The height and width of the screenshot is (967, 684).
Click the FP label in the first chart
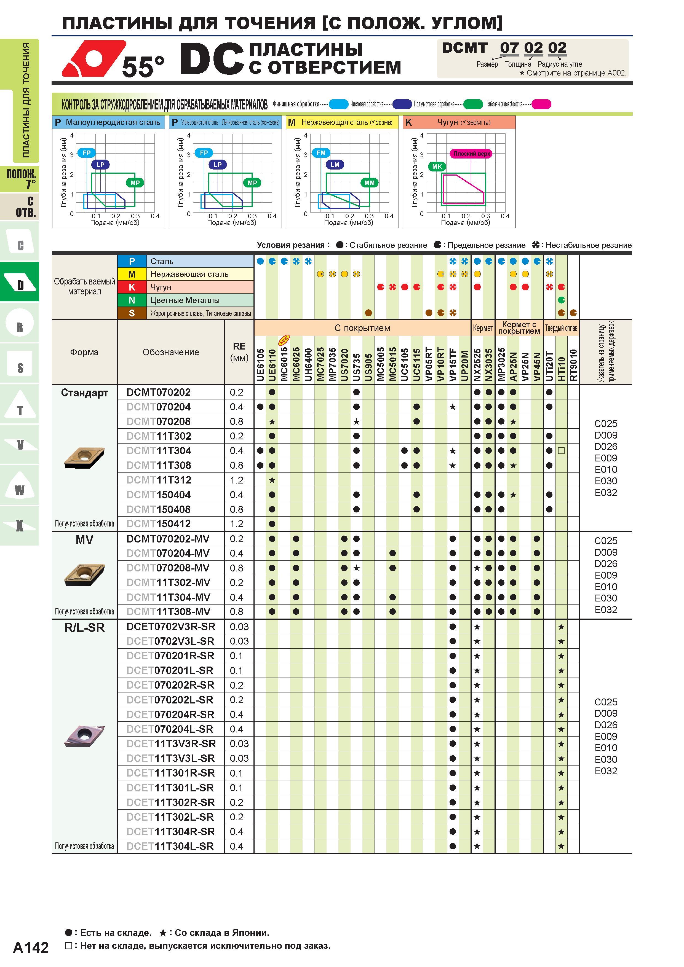pyautogui.click(x=86, y=153)
